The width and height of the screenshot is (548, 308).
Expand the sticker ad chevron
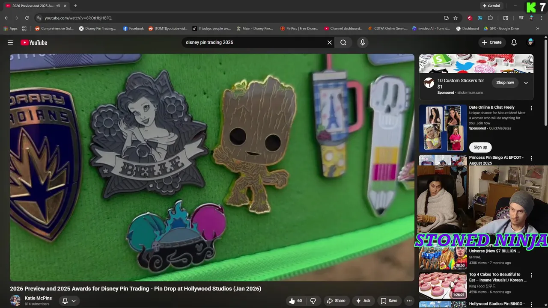click(526, 83)
